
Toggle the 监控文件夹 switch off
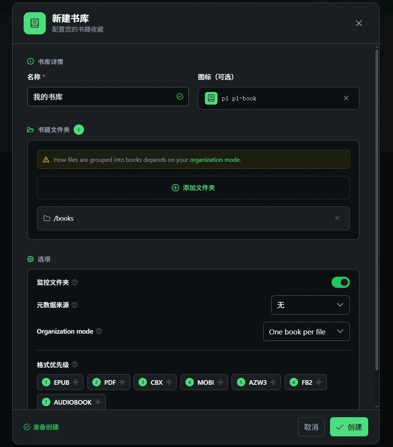pyautogui.click(x=341, y=282)
